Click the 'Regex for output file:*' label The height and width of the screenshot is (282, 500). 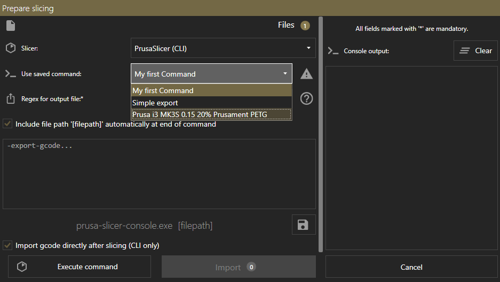click(x=52, y=99)
